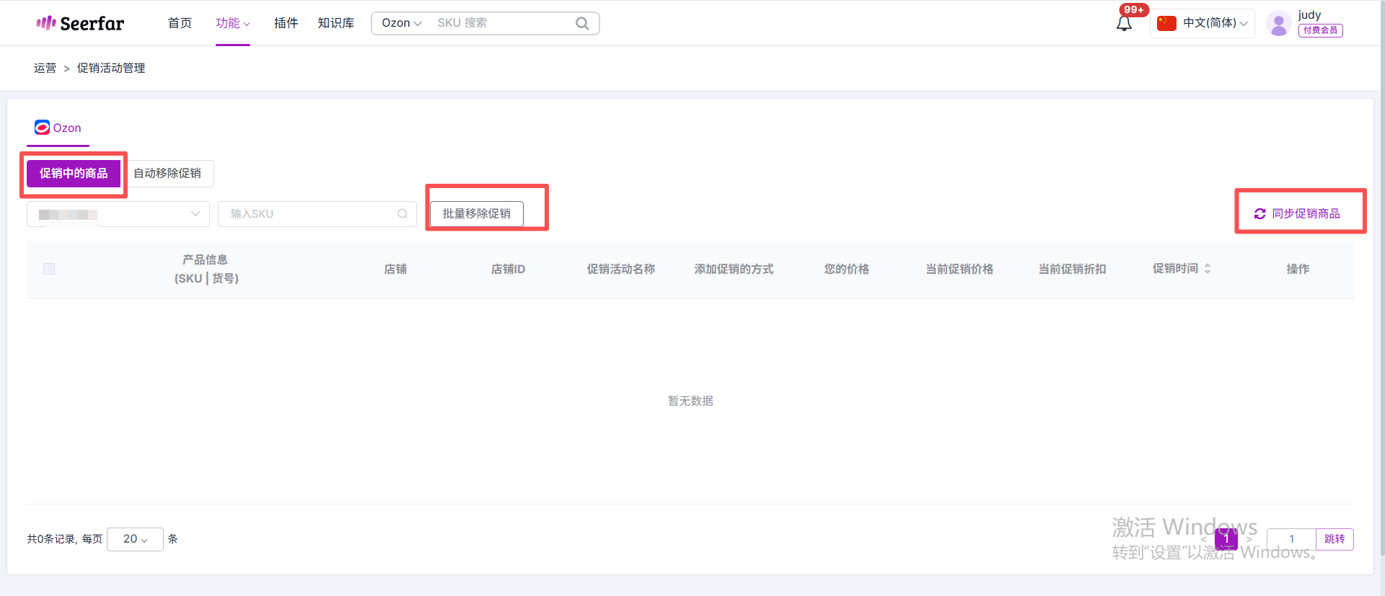Switch to the 自动移除促销 tab
Screen dimensions: 1385x596
[167, 174]
